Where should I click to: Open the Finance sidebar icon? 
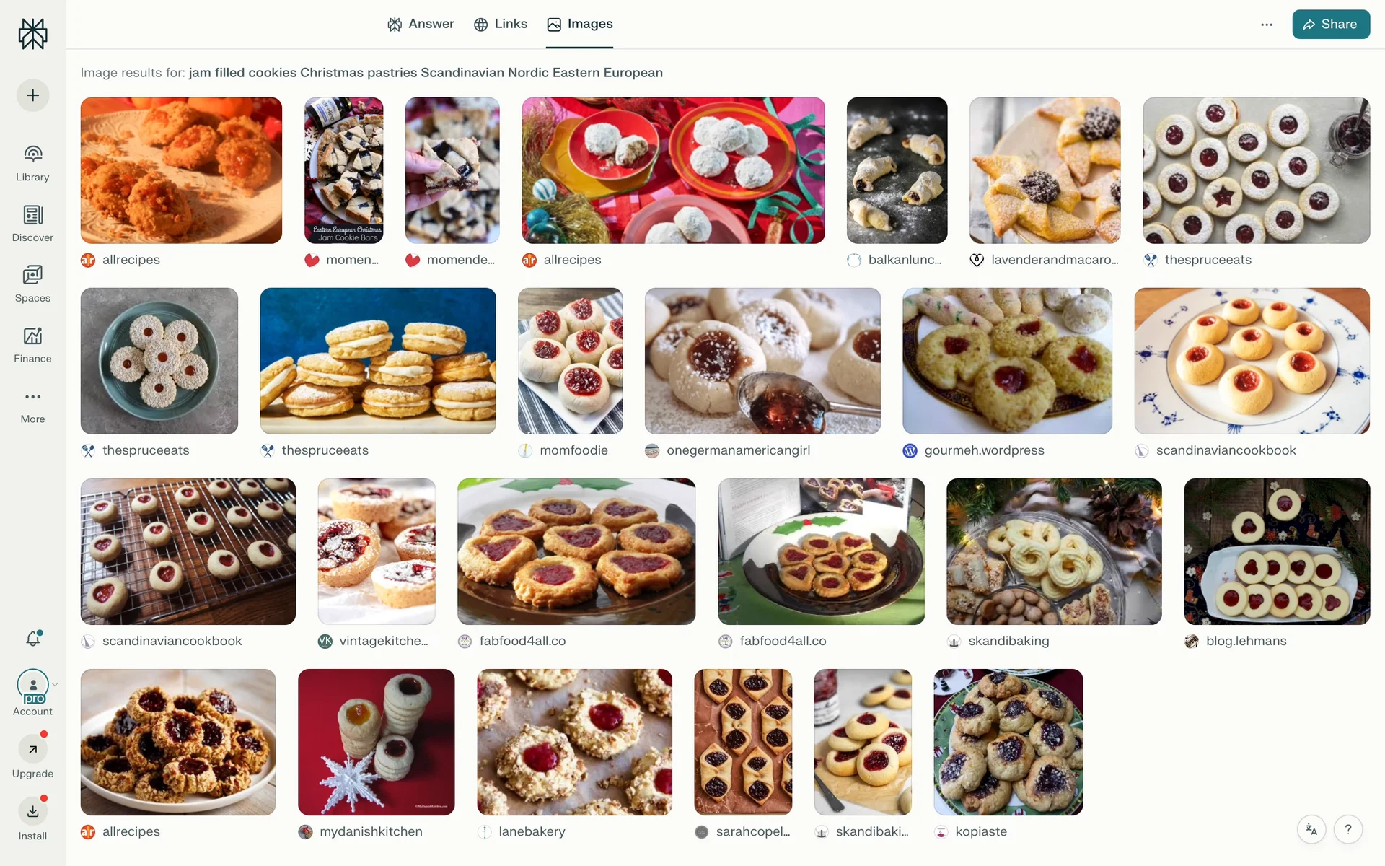pos(32,336)
